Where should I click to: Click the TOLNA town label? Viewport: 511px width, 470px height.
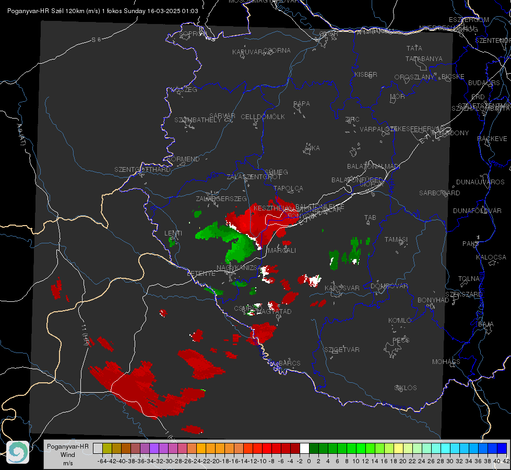[469, 279]
